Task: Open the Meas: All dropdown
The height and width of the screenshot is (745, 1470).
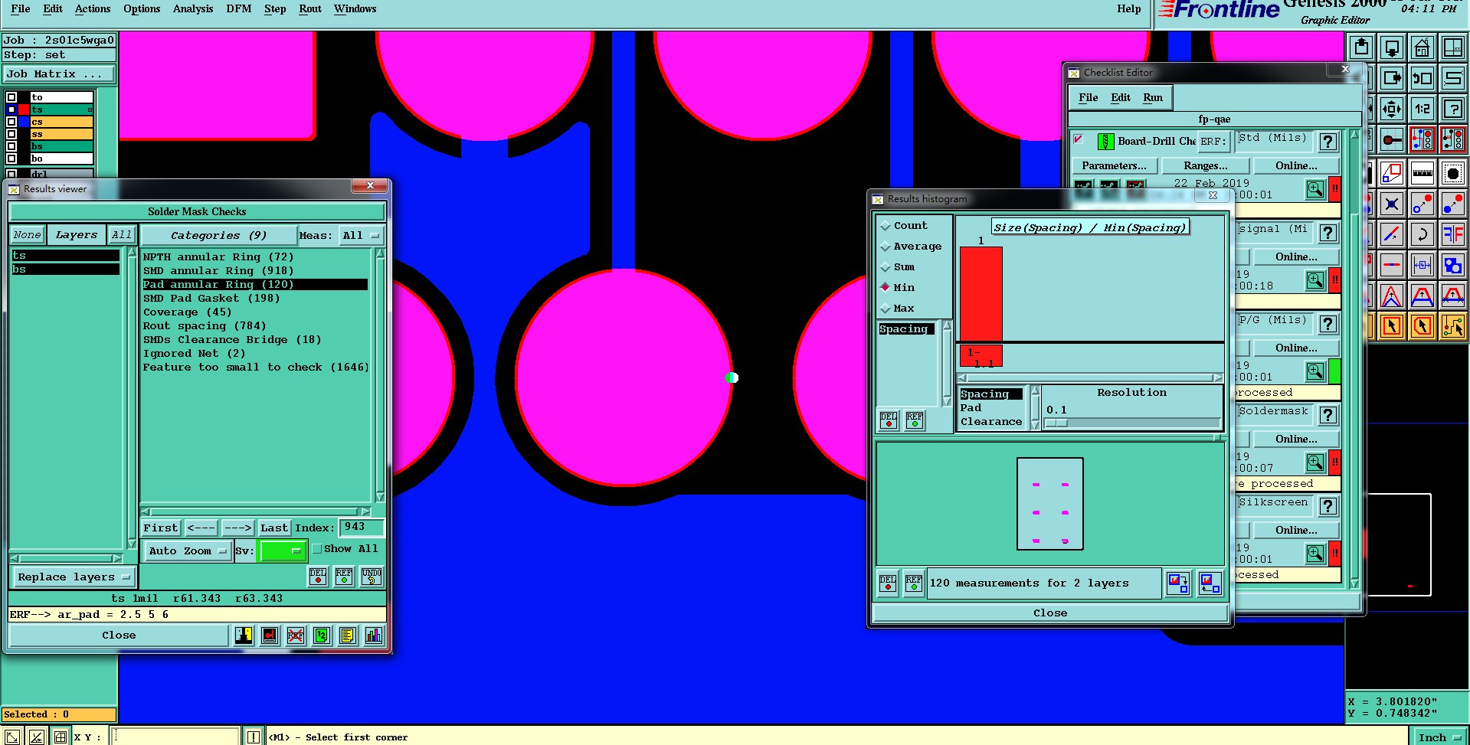Action: click(x=362, y=235)
